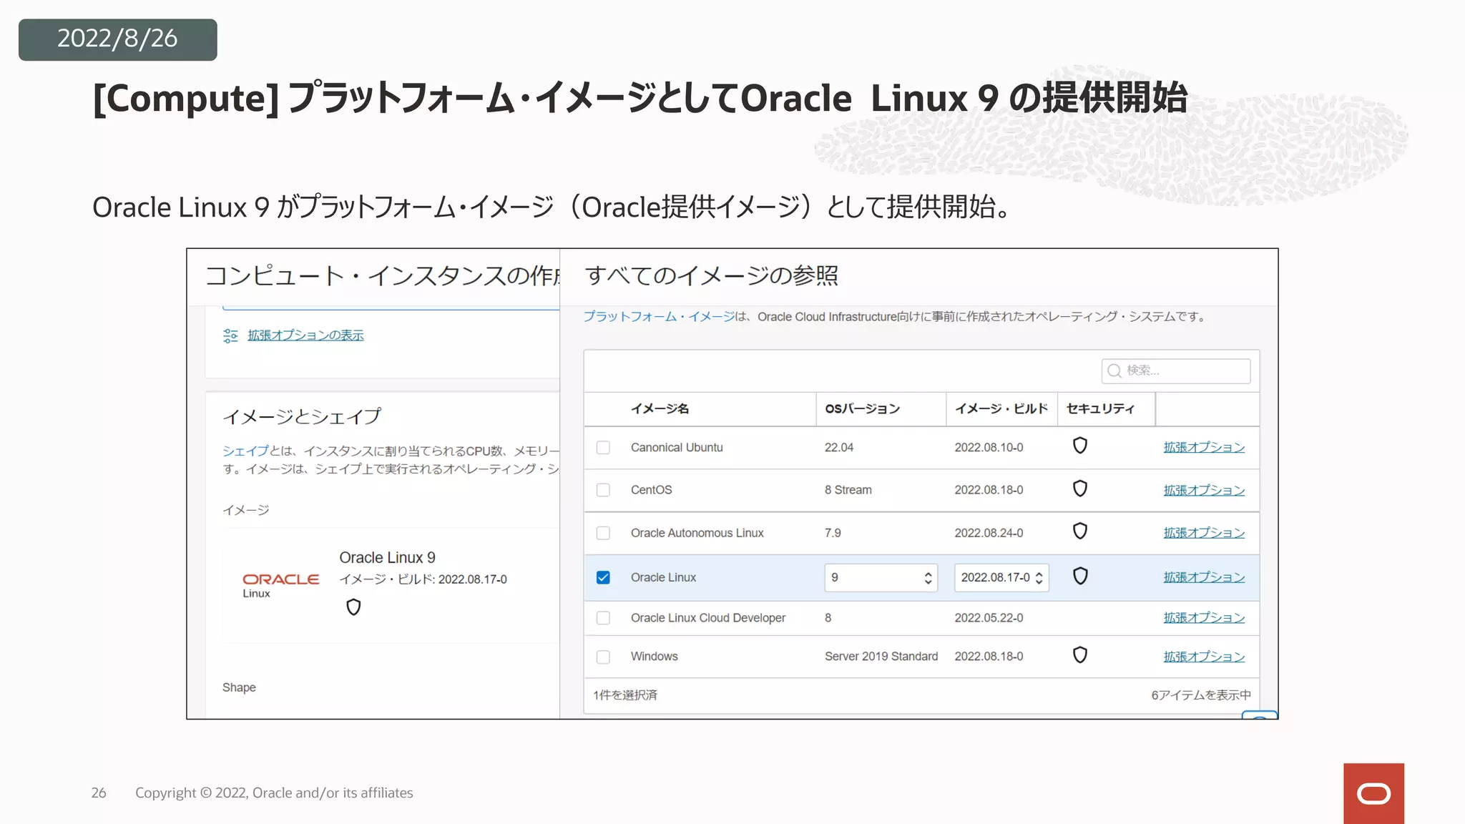Click the red Oracle logo in slide corner

pos(1373,793)
